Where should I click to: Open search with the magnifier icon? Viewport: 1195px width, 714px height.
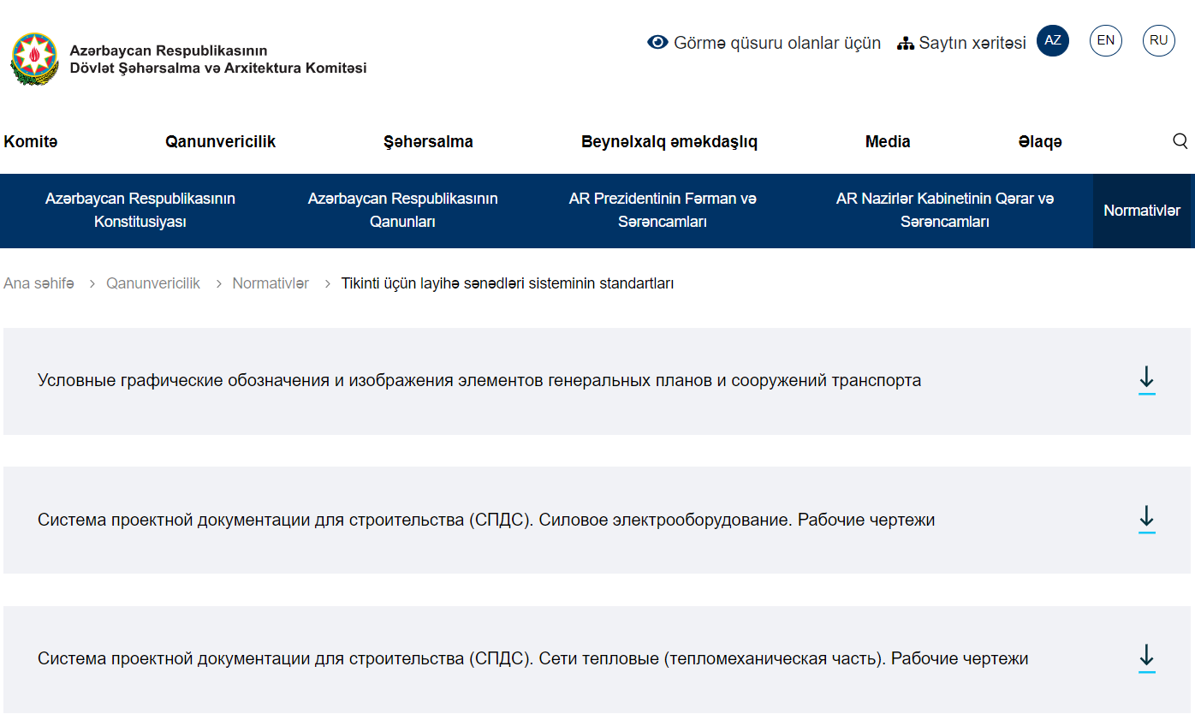1180,141
